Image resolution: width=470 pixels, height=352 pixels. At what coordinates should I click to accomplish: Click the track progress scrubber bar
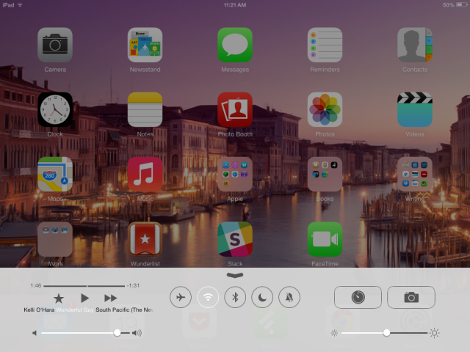pos(84,286)
